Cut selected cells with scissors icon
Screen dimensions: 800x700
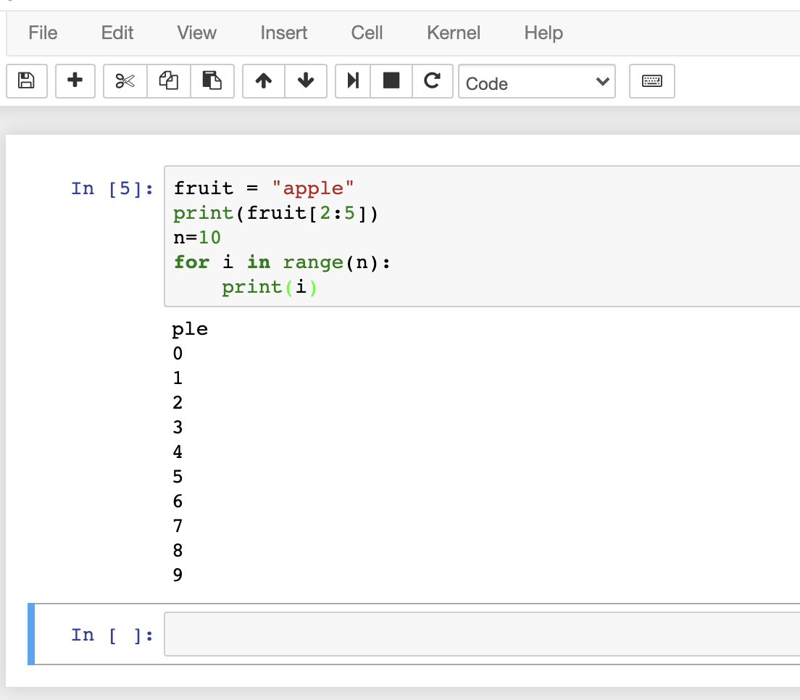125,81
